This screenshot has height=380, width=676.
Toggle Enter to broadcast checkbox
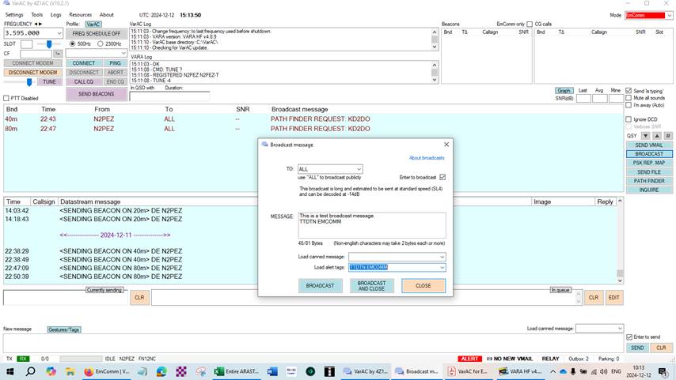442,177
